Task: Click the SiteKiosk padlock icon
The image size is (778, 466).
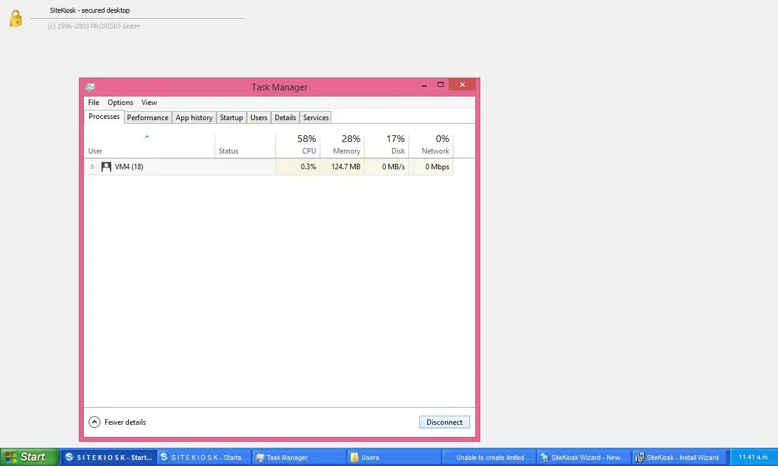Action: 16,18
